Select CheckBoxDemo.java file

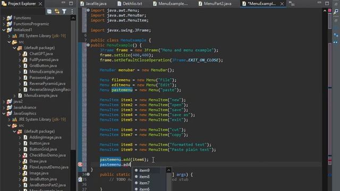(47, 155)
